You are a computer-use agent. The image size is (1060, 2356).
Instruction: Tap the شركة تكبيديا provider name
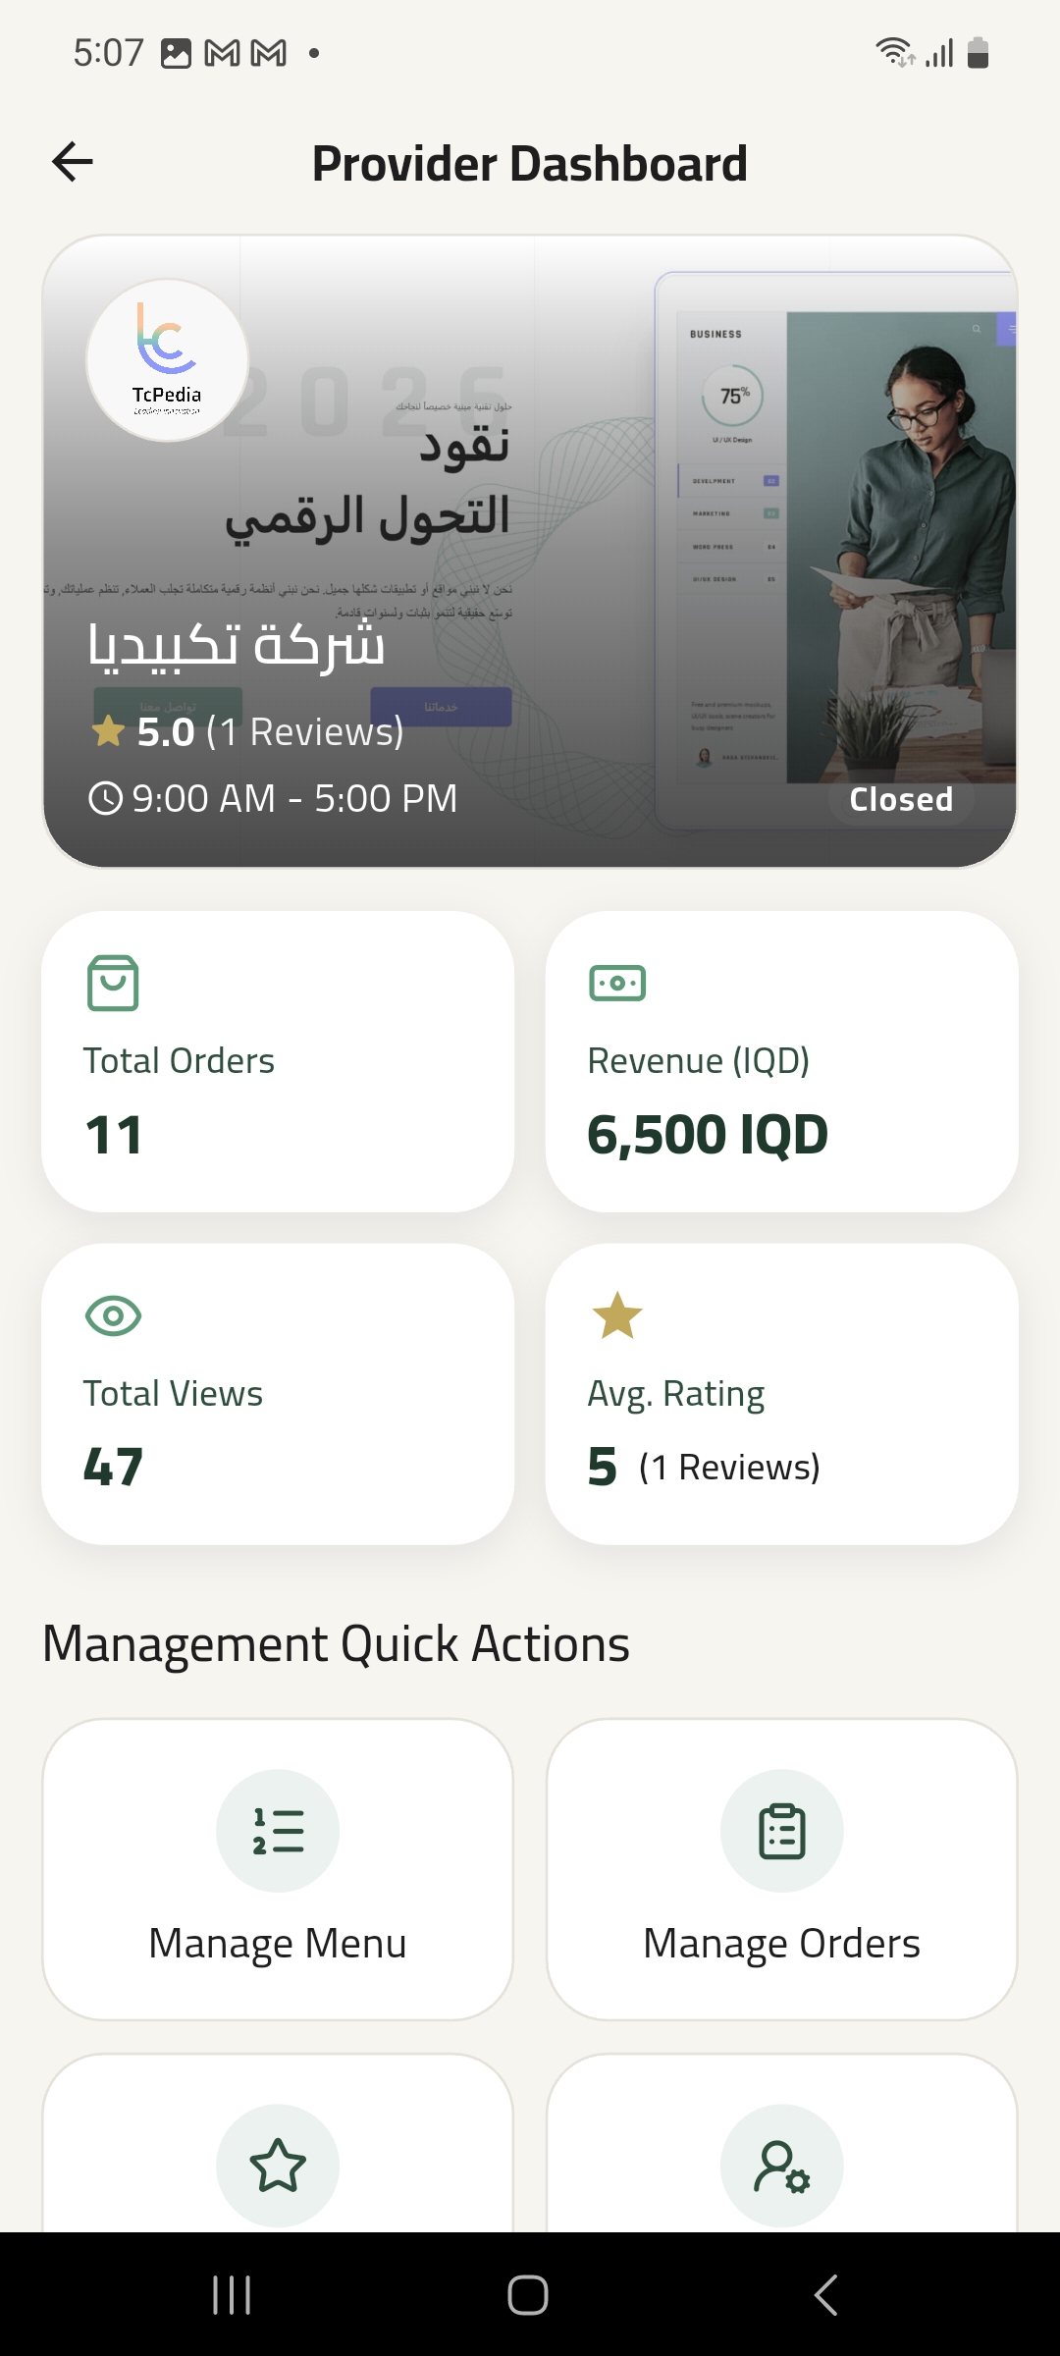tap(237, 645)
